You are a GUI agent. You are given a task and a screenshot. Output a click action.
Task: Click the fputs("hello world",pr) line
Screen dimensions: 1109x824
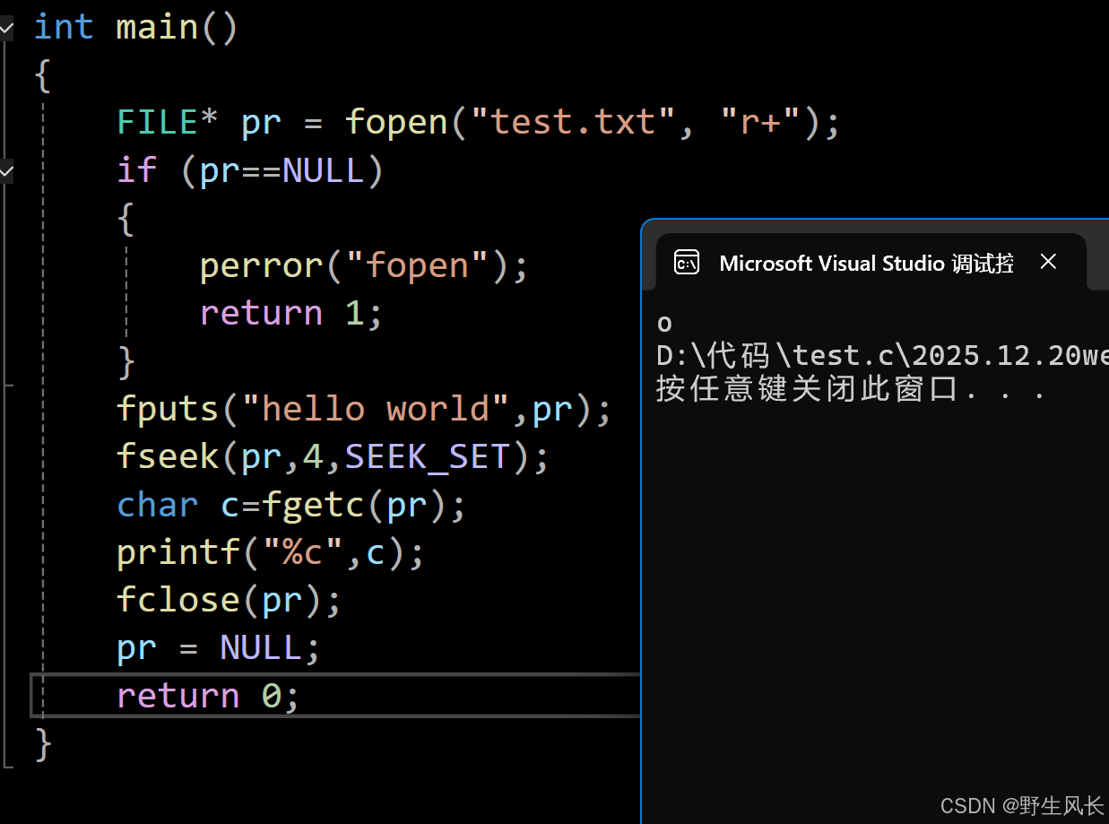[364, 409]
